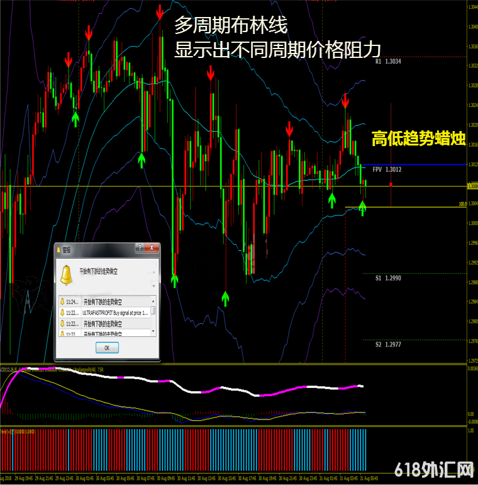Click the lowest green buy arrow on chart
Screen dimensions: 478x485
click(225, 298)
